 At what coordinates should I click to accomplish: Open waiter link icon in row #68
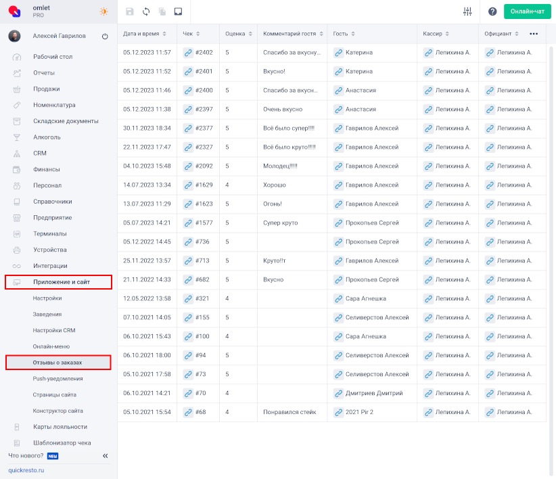(490, 412)
